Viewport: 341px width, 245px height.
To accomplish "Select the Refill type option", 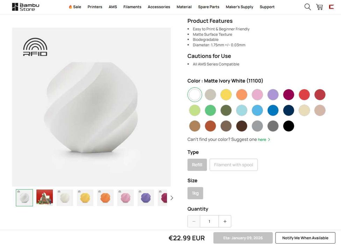I will tap(197, 165).
